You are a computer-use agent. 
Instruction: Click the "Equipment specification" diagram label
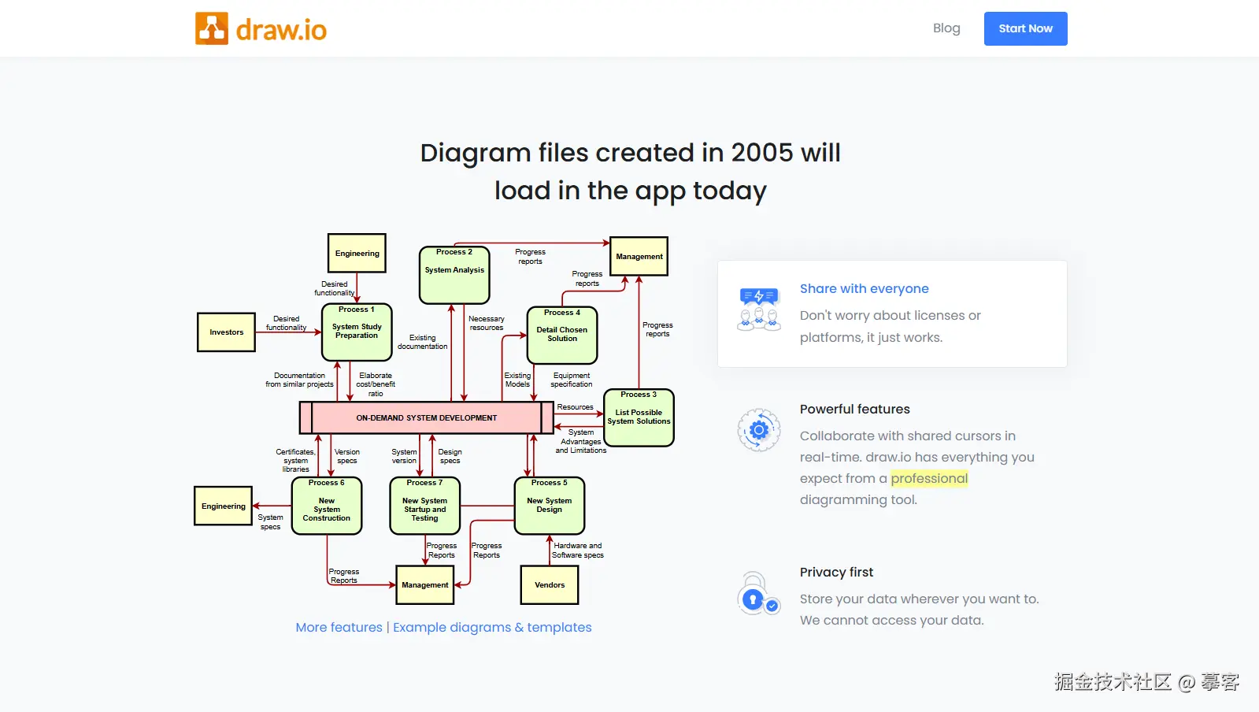[x=572, y=380]
